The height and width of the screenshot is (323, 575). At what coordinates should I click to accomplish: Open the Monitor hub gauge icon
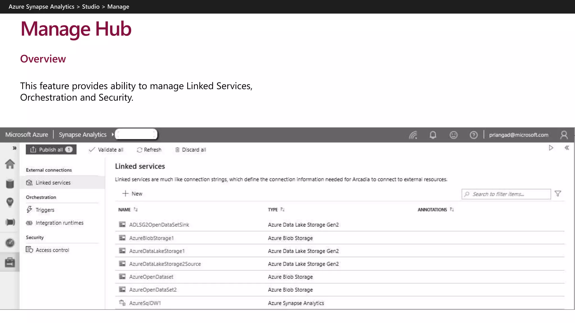[x=10, y=243]
